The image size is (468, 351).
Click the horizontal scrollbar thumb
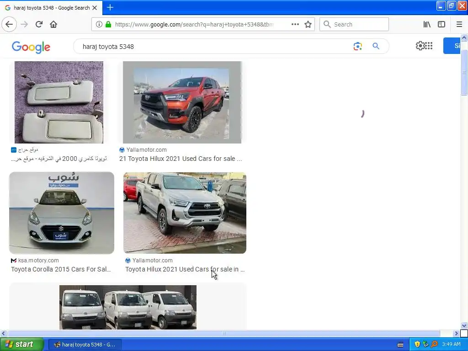[x=224, y=333]
